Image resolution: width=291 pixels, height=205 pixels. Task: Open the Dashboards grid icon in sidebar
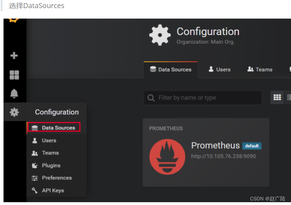pos(14,75)
